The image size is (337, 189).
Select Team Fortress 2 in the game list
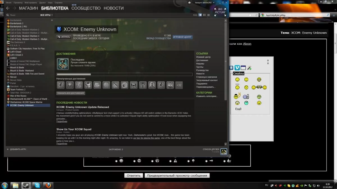tap(18, 90)
